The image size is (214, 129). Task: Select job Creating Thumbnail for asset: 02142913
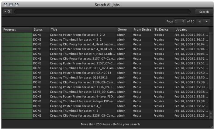pyautogui.click(x=105, y=78)
